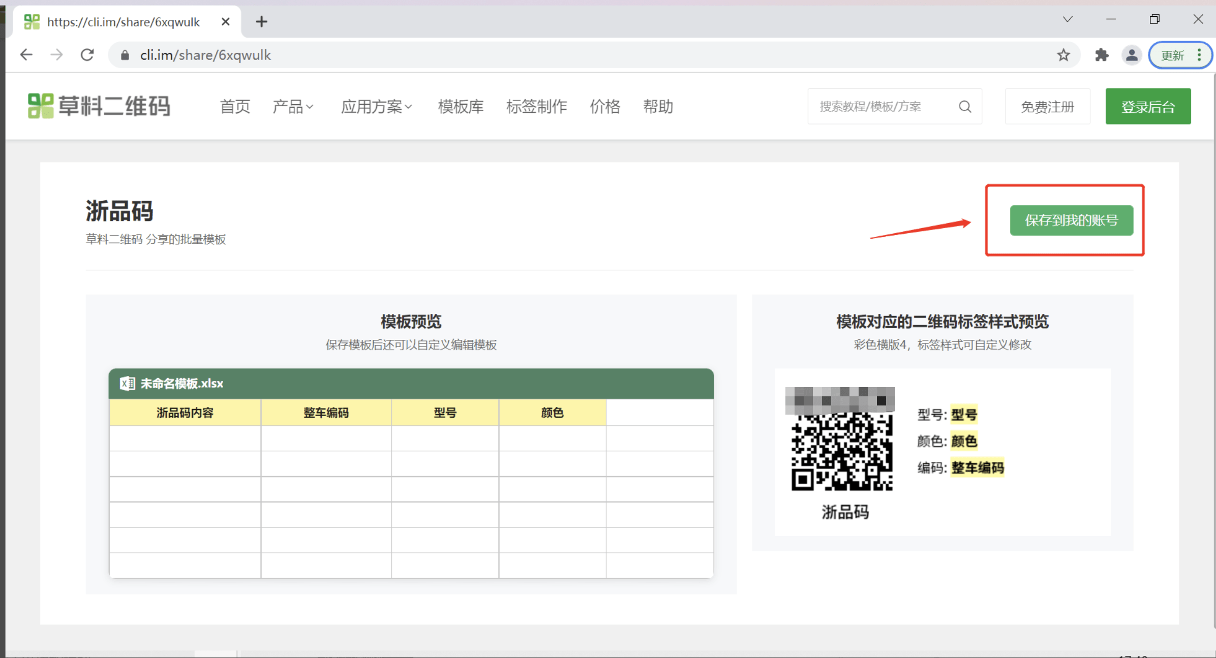Image resolution: width=1216 pixels, height=658 pixels.
Task: Click the 草料二维码 logo
Action: click(99, 106)
